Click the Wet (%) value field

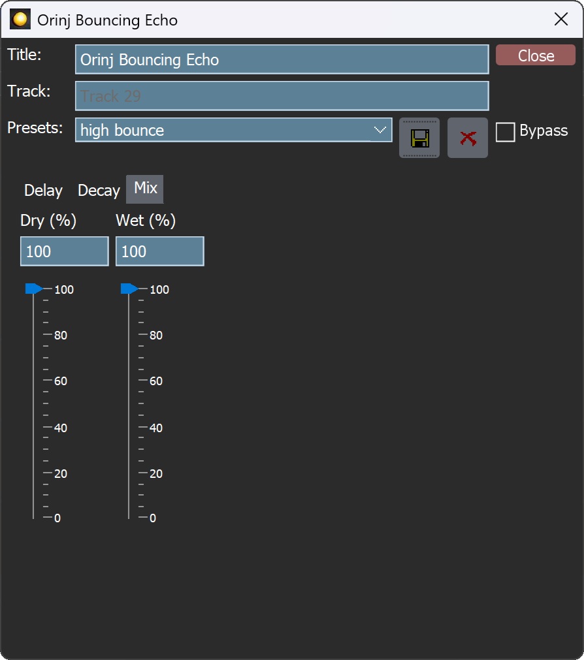click(x=159, y=251)
